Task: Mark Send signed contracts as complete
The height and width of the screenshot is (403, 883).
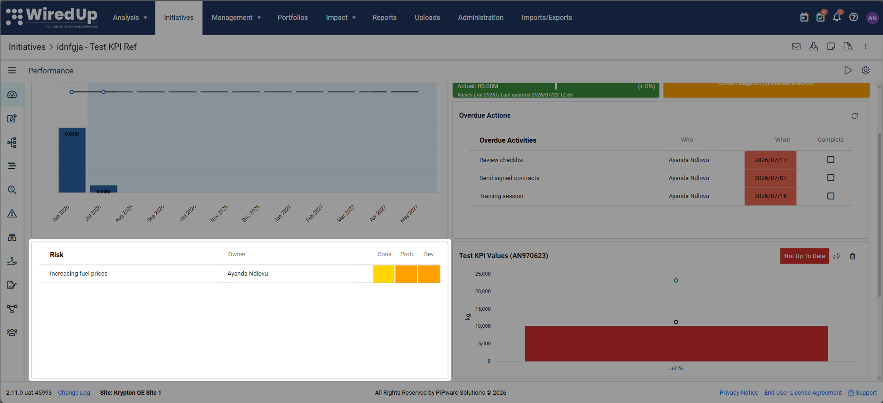Action: click(831, 178)
